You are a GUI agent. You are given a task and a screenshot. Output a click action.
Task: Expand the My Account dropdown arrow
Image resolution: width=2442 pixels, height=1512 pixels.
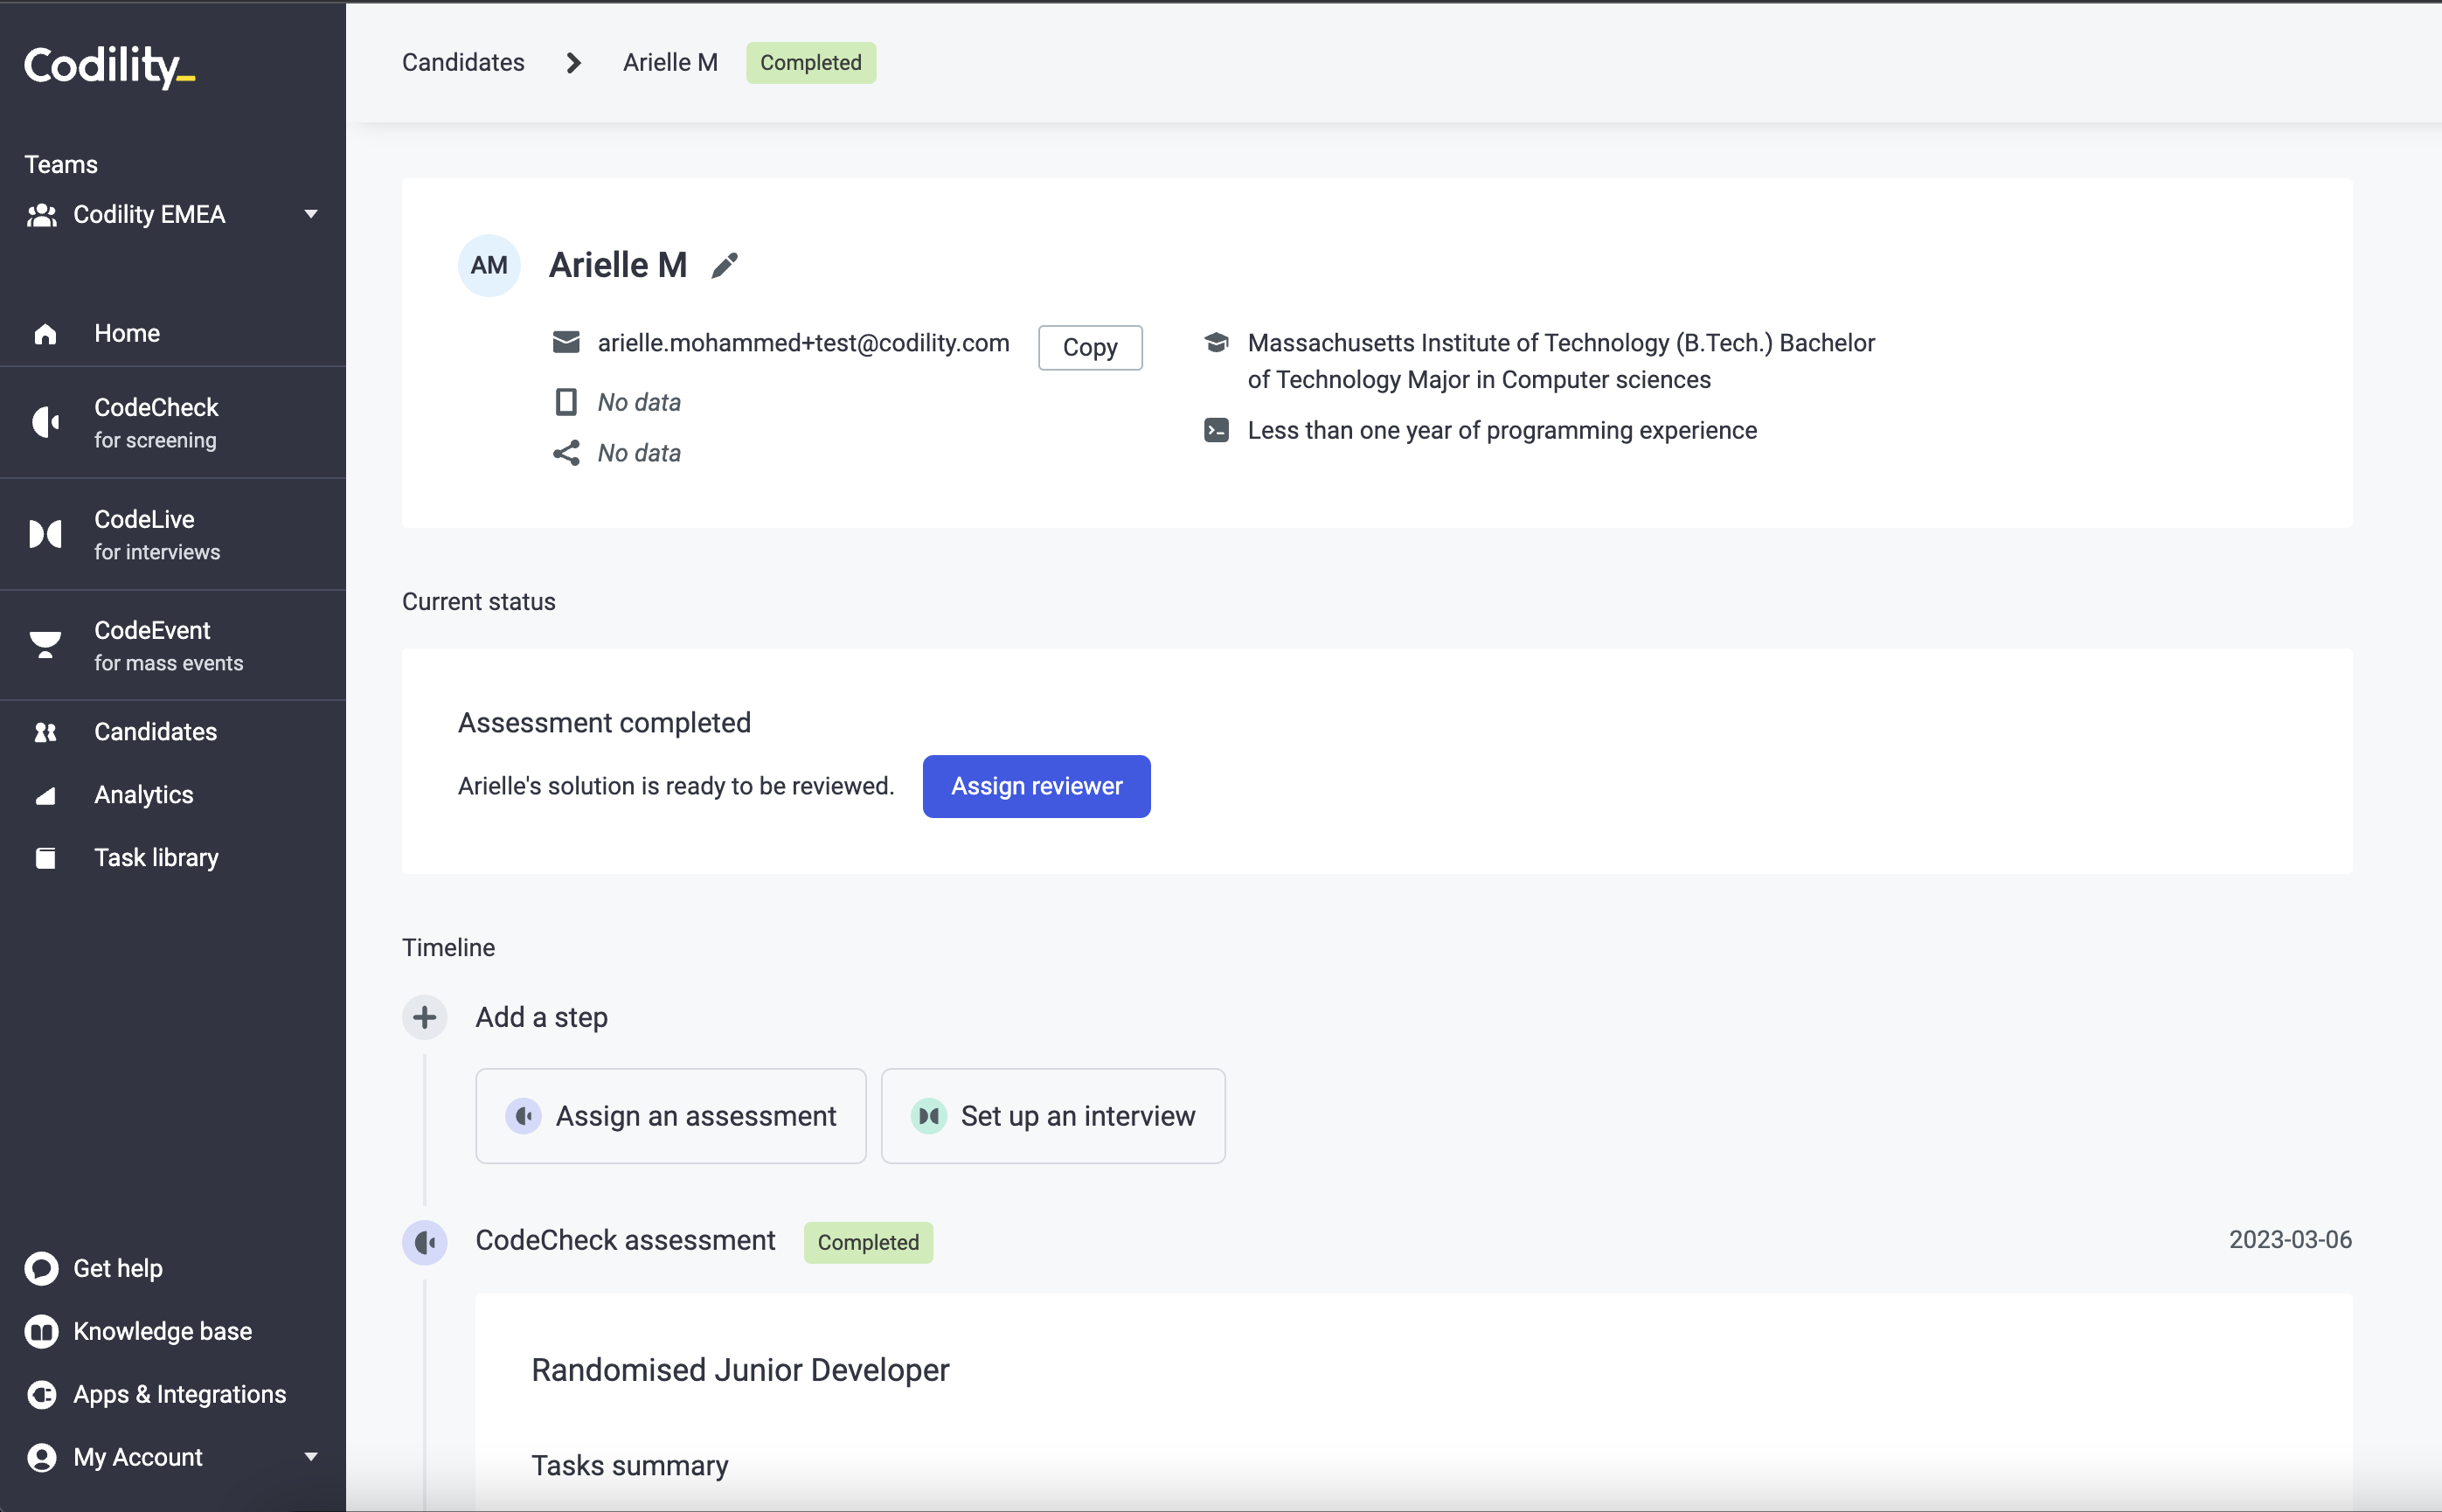point(311,1458)
